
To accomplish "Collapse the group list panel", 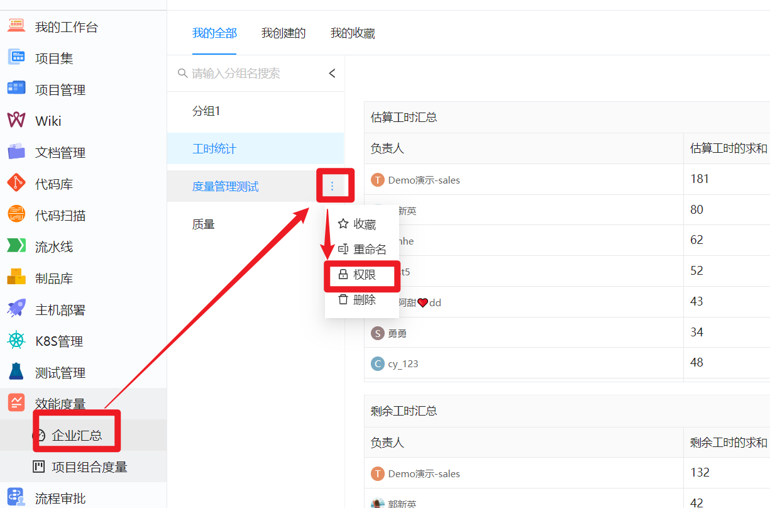I will click(x=332, y=73).
